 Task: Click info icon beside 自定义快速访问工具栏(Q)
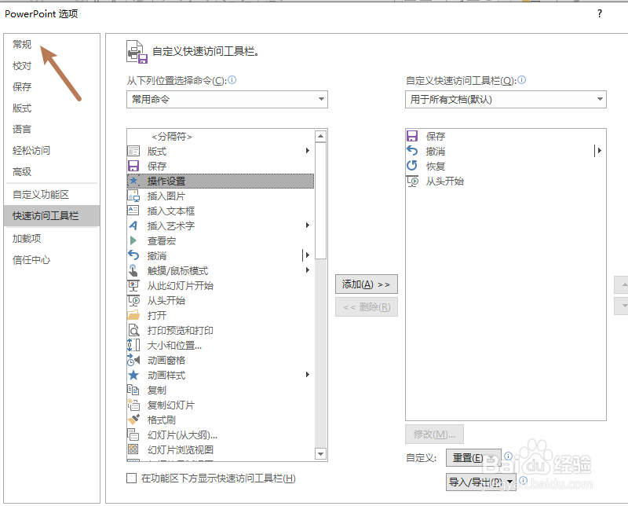point(522,80)
